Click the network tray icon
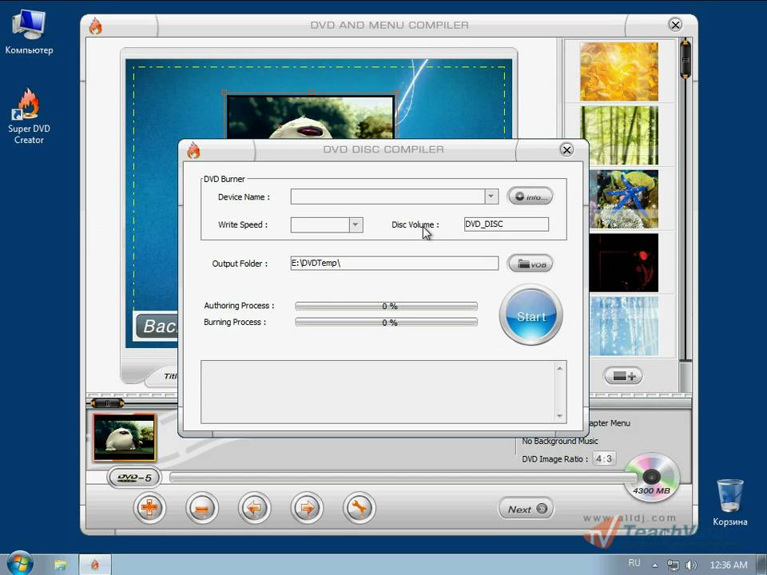767x575 pixels. coord(673,565)
